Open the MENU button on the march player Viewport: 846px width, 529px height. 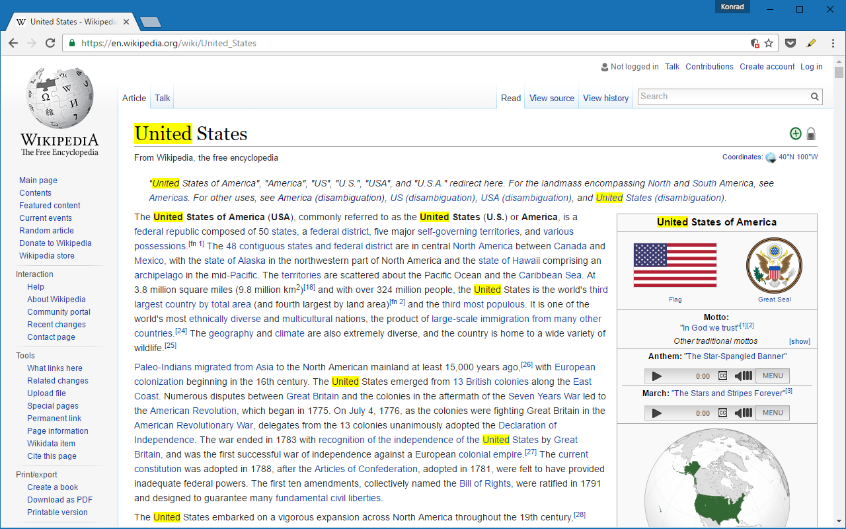(773, 413)
